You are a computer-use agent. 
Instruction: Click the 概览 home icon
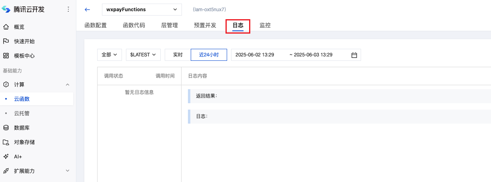[6, 27]
